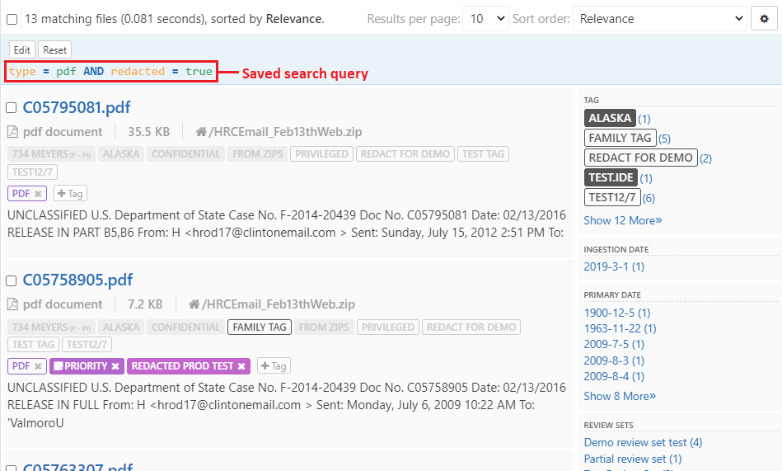Screen dimensions: 782x471
Task: Click home icon beside C05795081.pdf path
Action: pyautogui.click(x=201, y=132)
